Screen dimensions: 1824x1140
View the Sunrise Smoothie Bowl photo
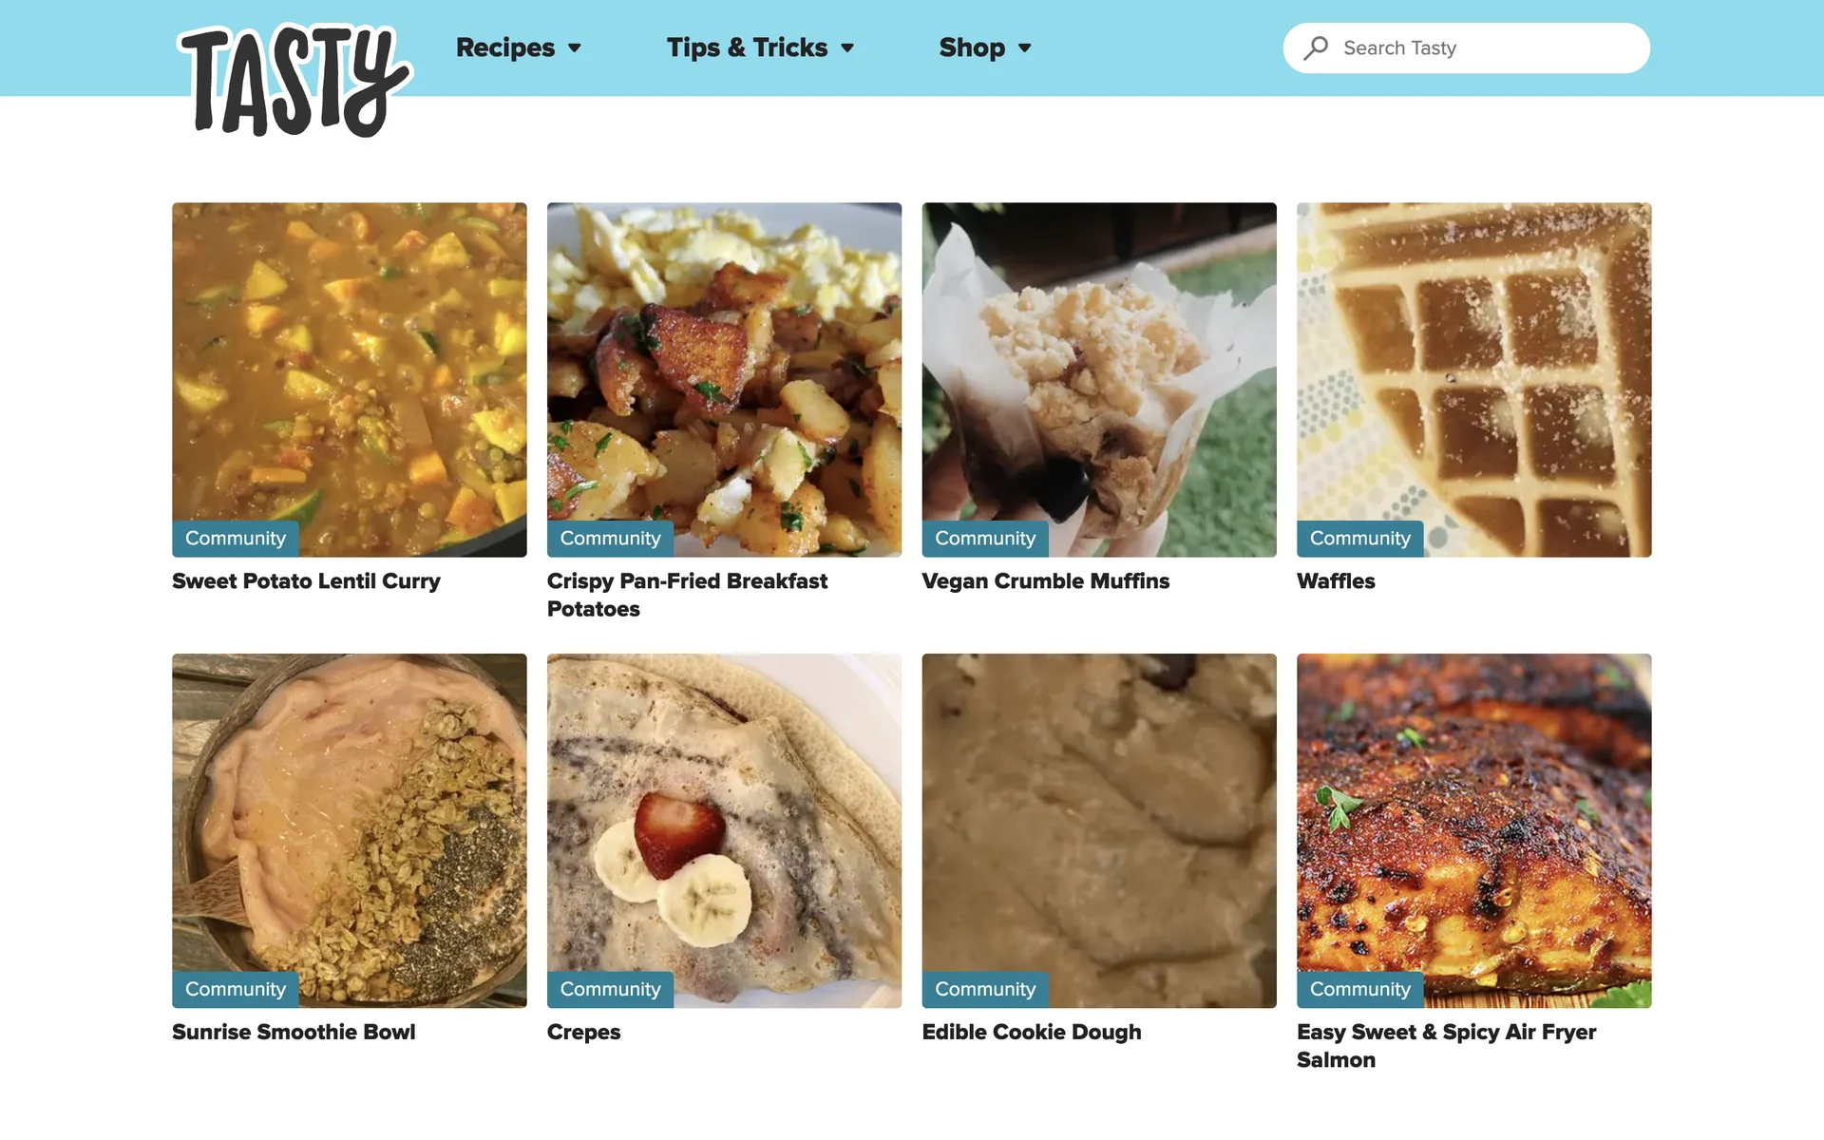coord(349,830)
